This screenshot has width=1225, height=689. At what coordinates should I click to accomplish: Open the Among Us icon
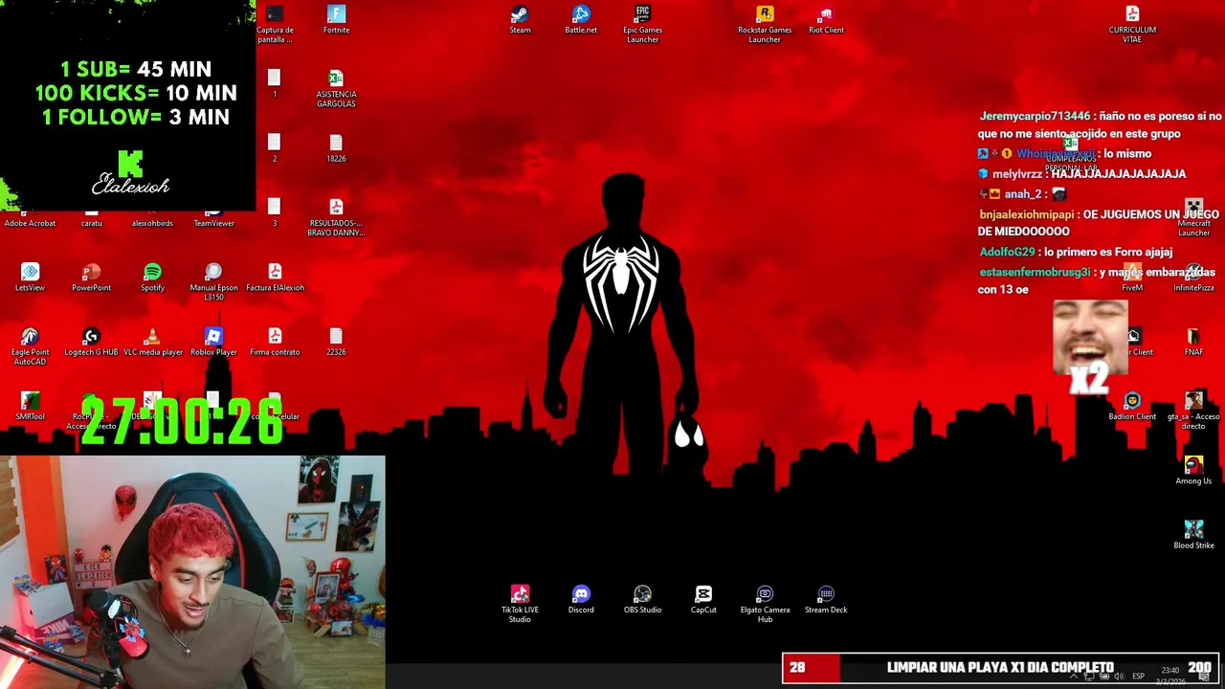click(x=1193, y=471)
